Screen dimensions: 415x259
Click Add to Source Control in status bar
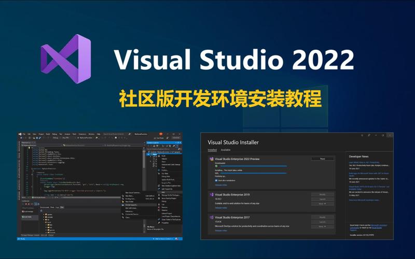point(163,239)
